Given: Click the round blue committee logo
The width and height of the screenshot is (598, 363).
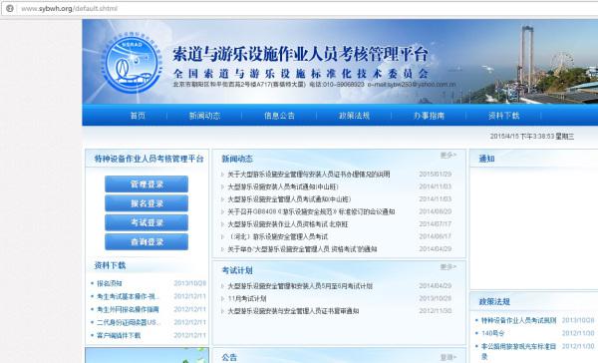Looking at the screenshot, I should (x=132, y=64).
